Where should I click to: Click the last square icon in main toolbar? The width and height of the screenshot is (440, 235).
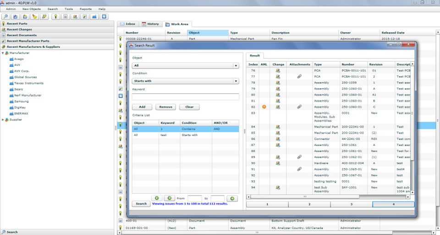click(x=104, y=17)
